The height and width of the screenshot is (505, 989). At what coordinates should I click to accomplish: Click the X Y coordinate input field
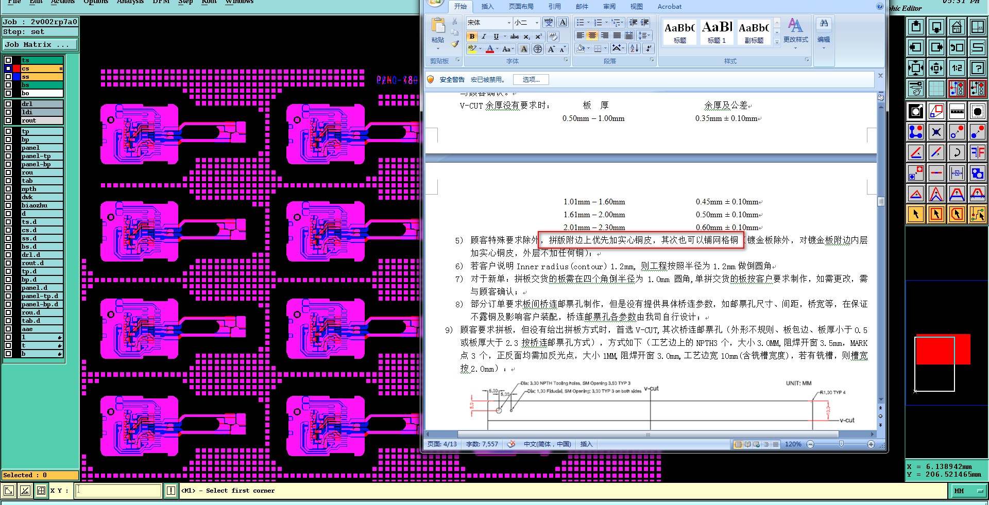click(118, 491)
